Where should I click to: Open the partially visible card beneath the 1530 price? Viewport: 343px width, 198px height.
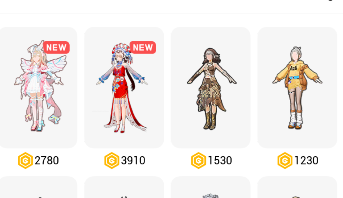211,187
